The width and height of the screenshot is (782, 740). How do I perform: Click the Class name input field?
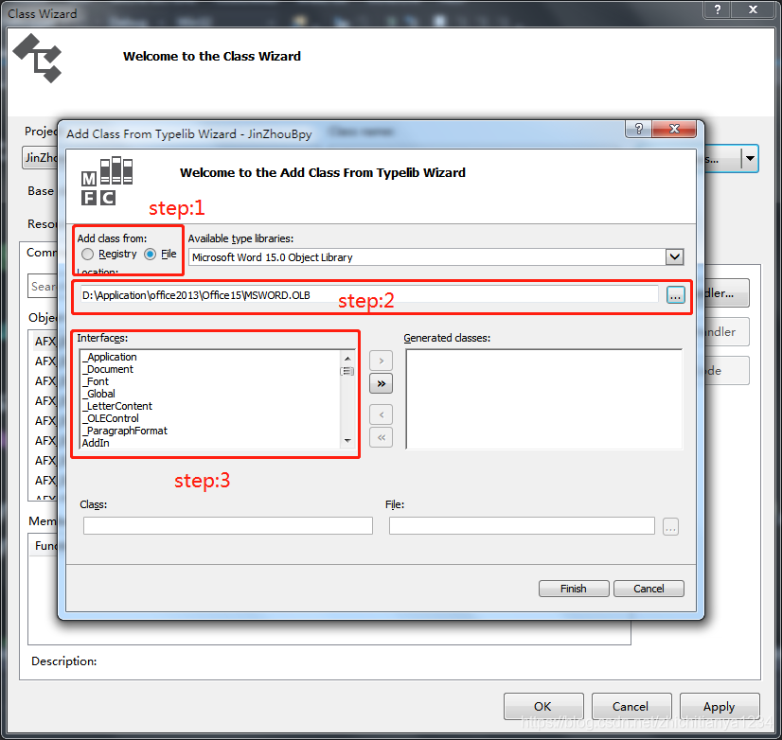pyautogui.click(x=228, y=525)
